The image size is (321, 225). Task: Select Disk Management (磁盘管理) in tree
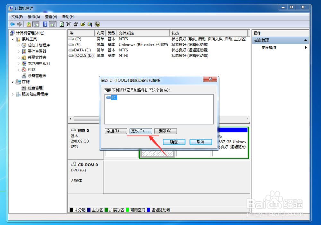point(35,88)
